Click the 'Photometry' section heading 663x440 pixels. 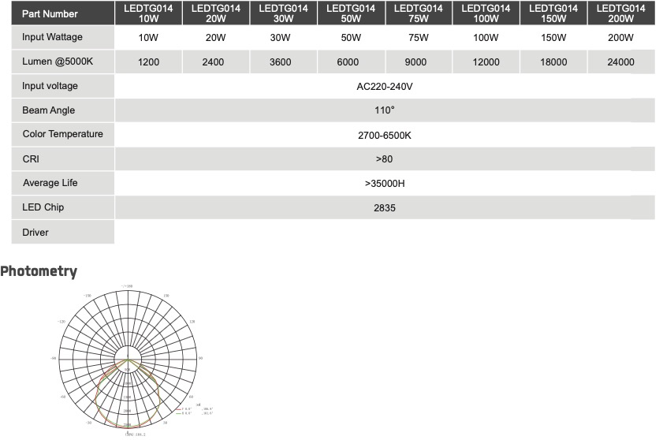[39, 271]
